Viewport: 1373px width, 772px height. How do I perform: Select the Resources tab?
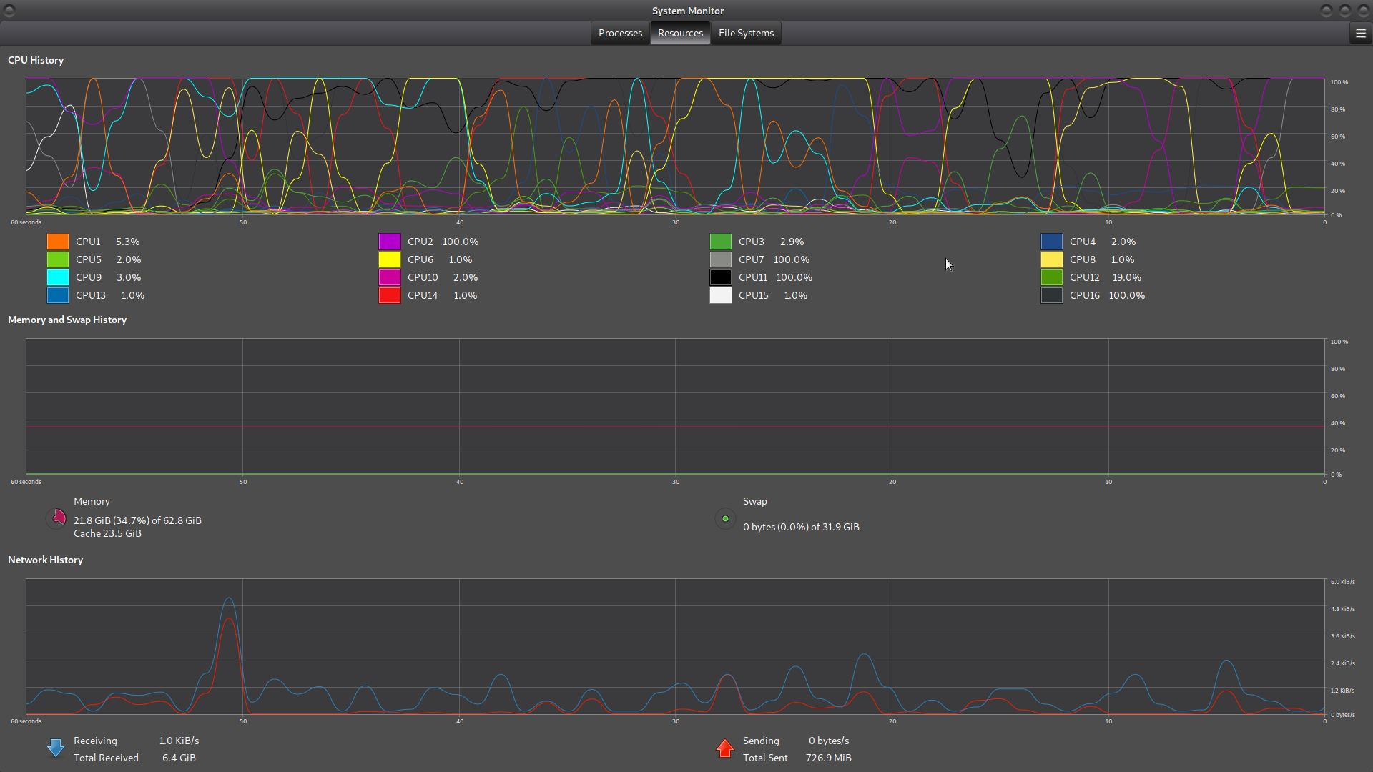pos(680,34)
